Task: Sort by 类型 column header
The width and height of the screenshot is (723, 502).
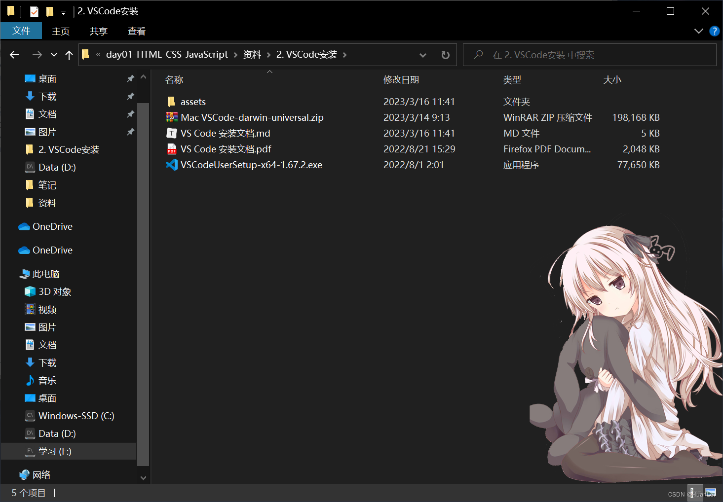Action: [x=512, y=80]
